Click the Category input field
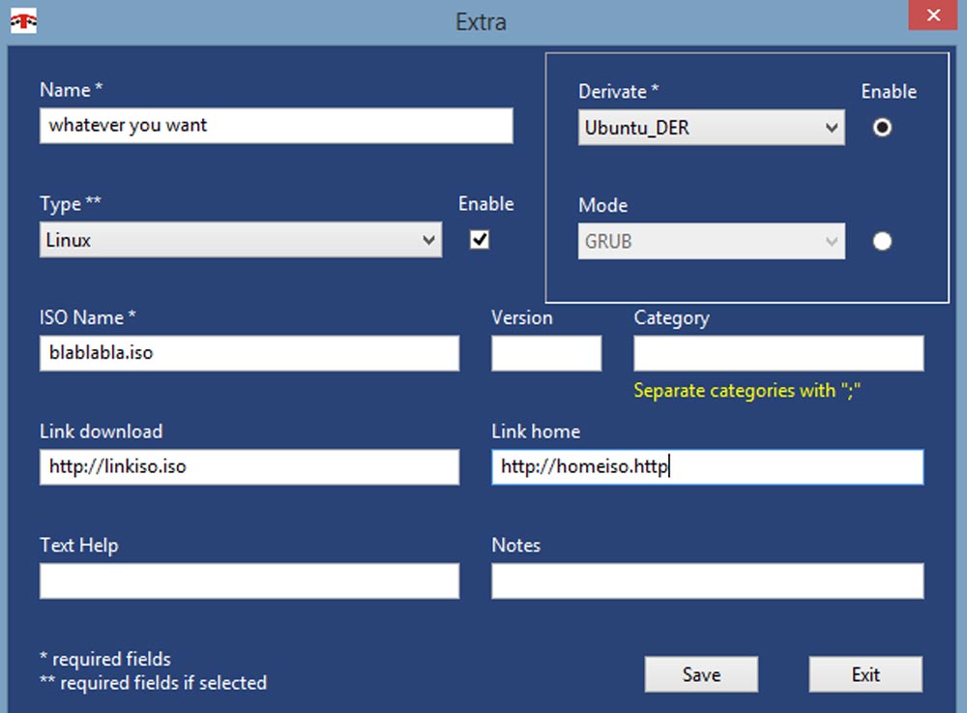This screenshot has width=967, height=713. tap(777, 352)
